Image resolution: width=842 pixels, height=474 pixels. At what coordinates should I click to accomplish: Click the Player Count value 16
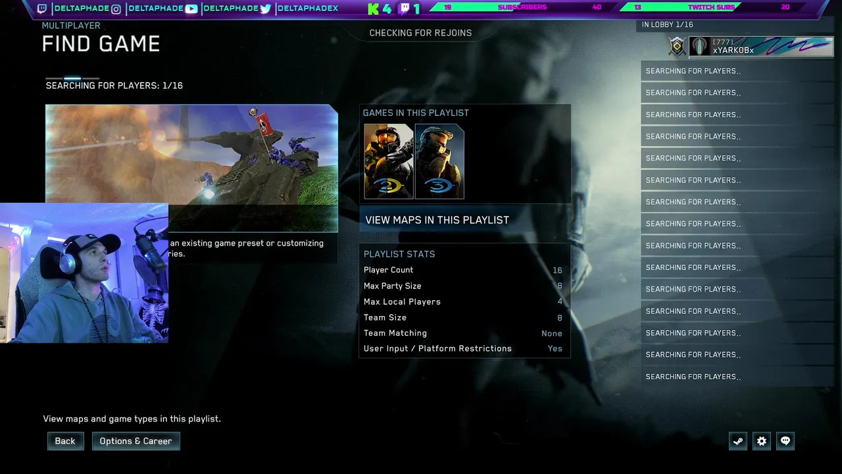[558, 270]
